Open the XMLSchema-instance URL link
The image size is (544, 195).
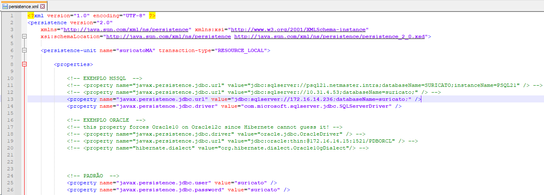[298, 29]
